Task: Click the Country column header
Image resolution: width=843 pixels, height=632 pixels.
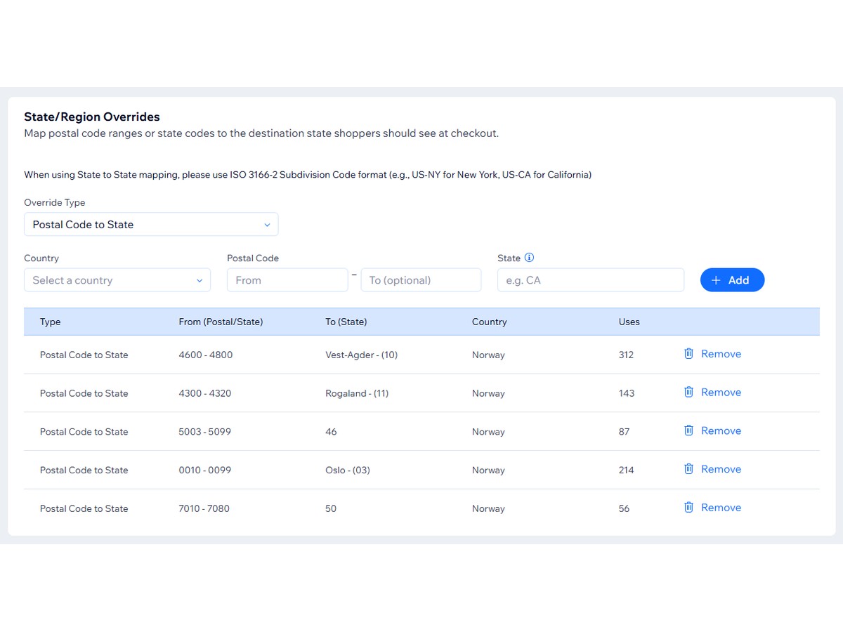Action: coord(490,322)
